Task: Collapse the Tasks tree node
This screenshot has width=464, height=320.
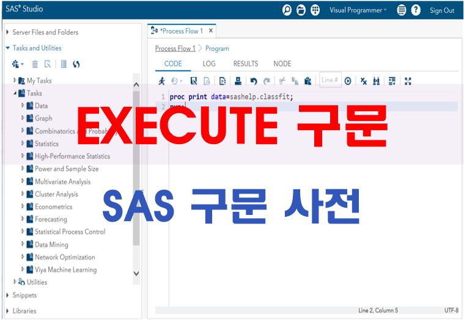Action: 15,93
